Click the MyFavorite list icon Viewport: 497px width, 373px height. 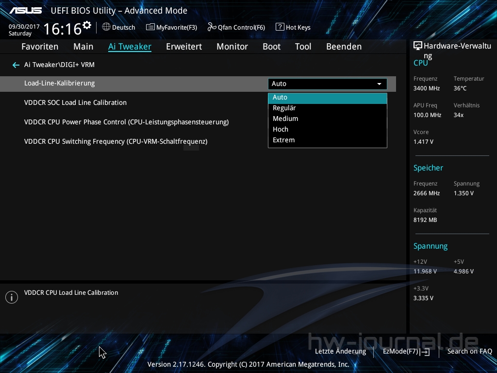pos(150,27)
